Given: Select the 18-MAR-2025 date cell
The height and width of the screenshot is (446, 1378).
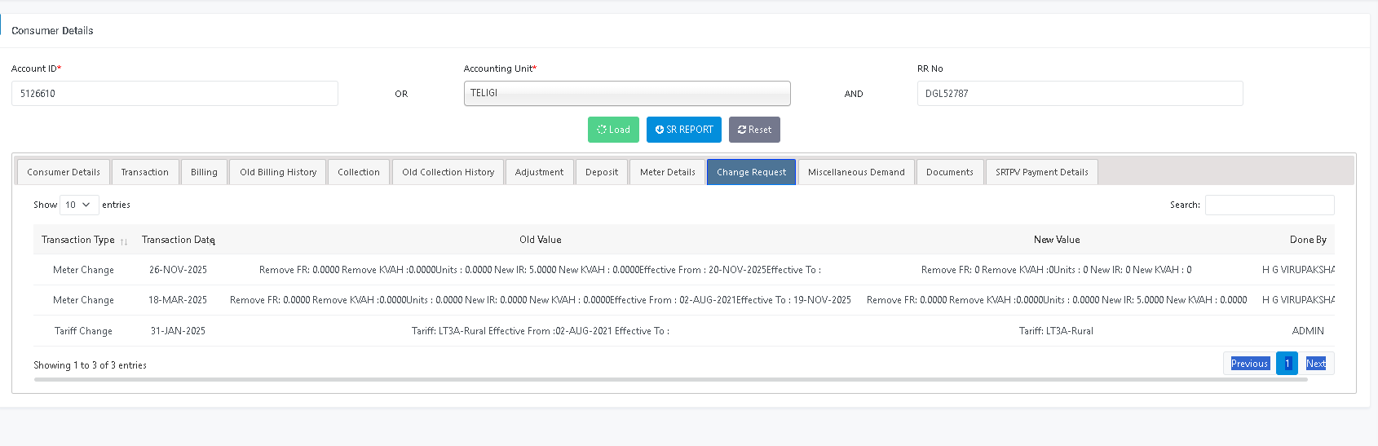Looking at the screenshot, I should coord(178,300).
